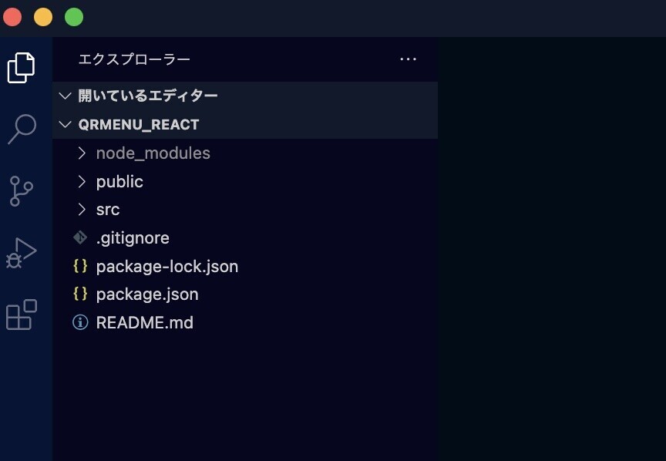
Task: Collapse the 開いているエディター section
Action: pos(66,95)
